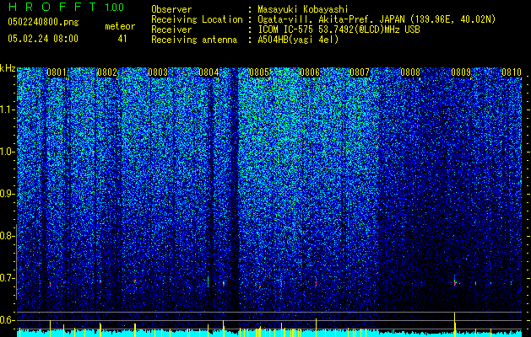The image size is (531, 337).
Task: Click the date stamp 05.02.24 08:00
Action: [43, 38]
